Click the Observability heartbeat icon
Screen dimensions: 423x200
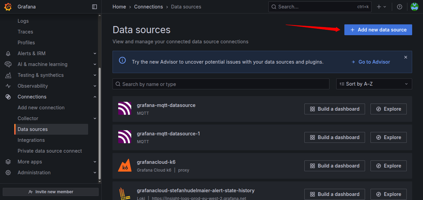coord(8,86)
